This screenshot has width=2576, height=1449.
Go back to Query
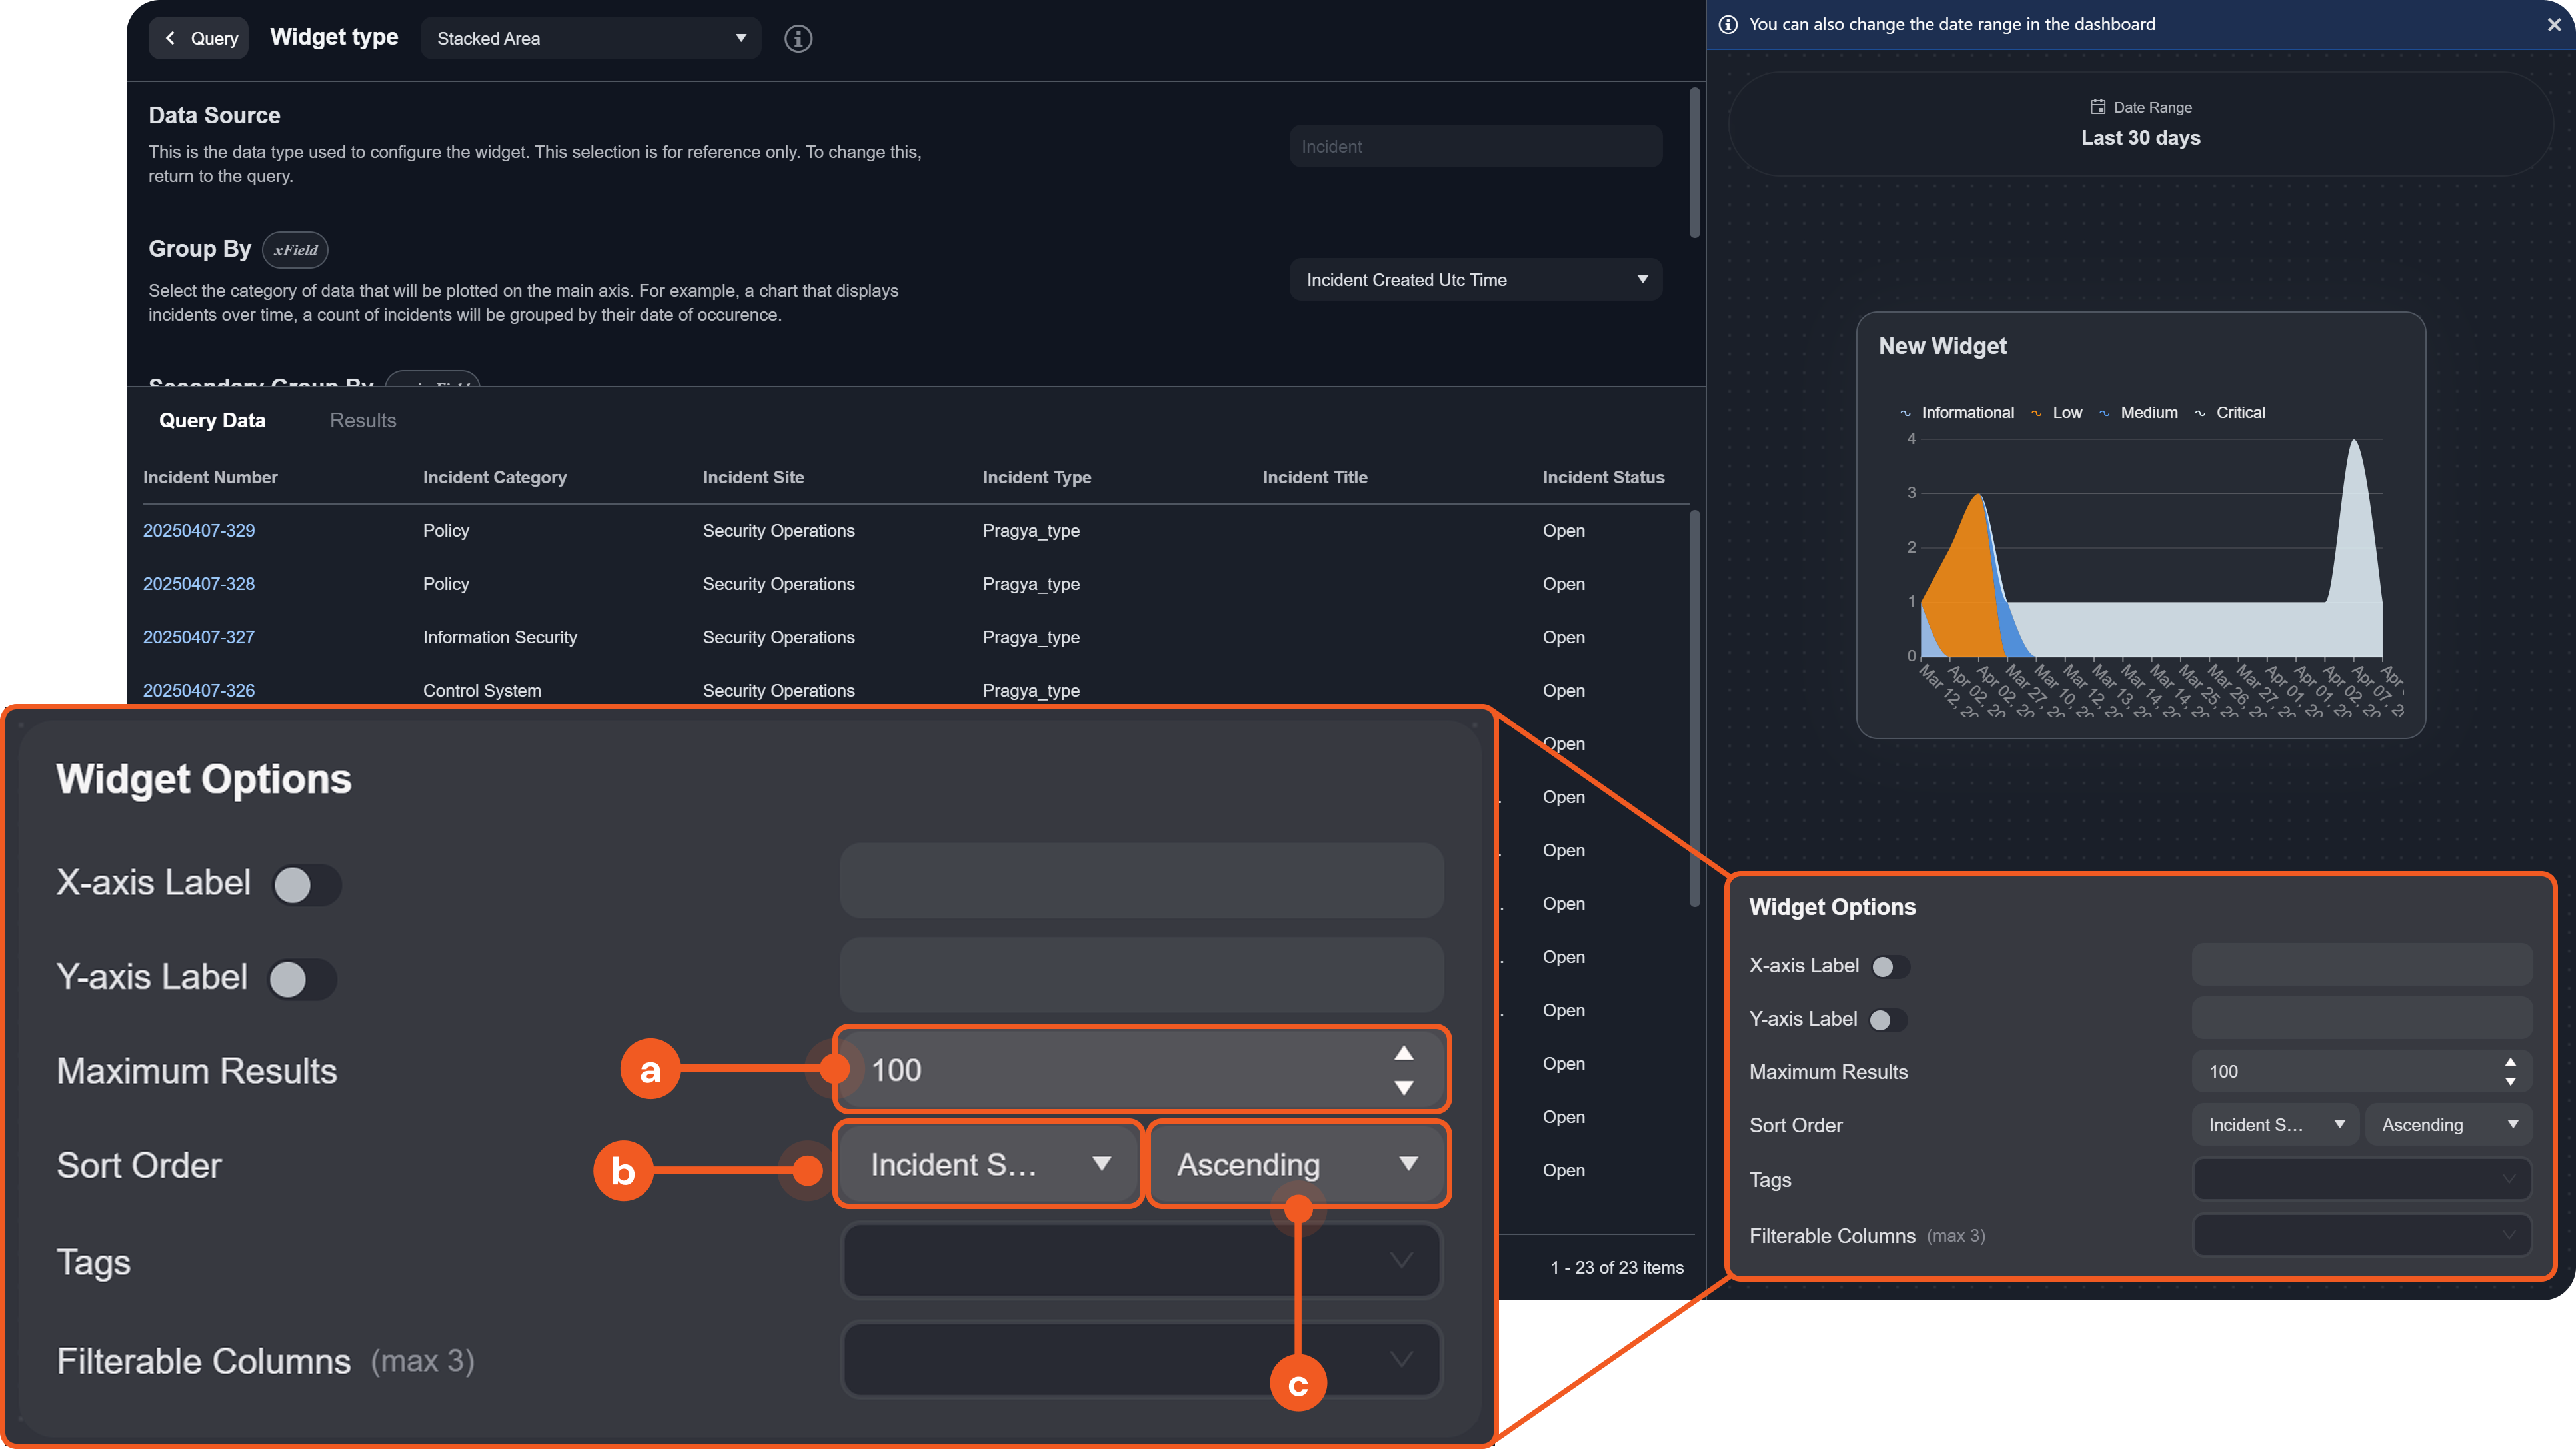tap(199, 38)
